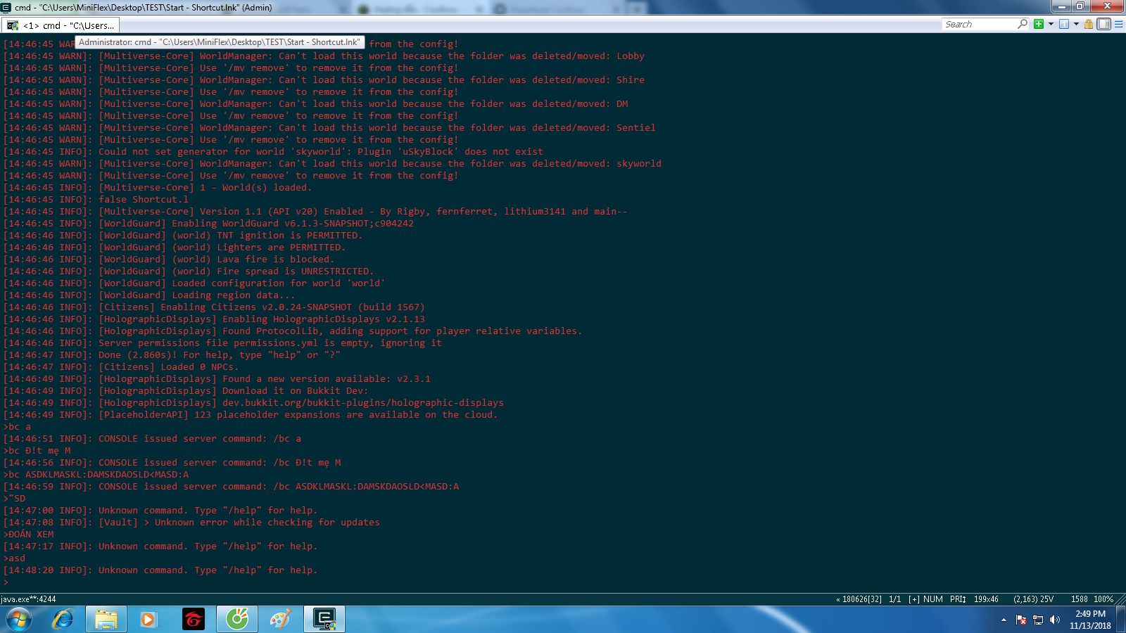Click the 'deleted/moved: skyworld' warning line
Image resolution: width=1126 pixels, height=633 pixels.
pyautogui.click(x=332, y=164)
